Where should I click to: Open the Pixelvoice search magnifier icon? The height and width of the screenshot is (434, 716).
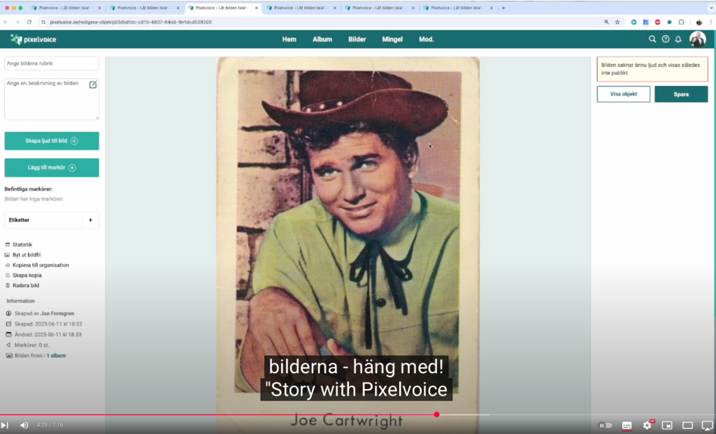pyautogui.click(x=652, y=39)
